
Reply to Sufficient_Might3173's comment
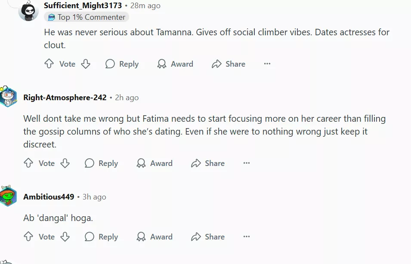(x=122, y=64)
